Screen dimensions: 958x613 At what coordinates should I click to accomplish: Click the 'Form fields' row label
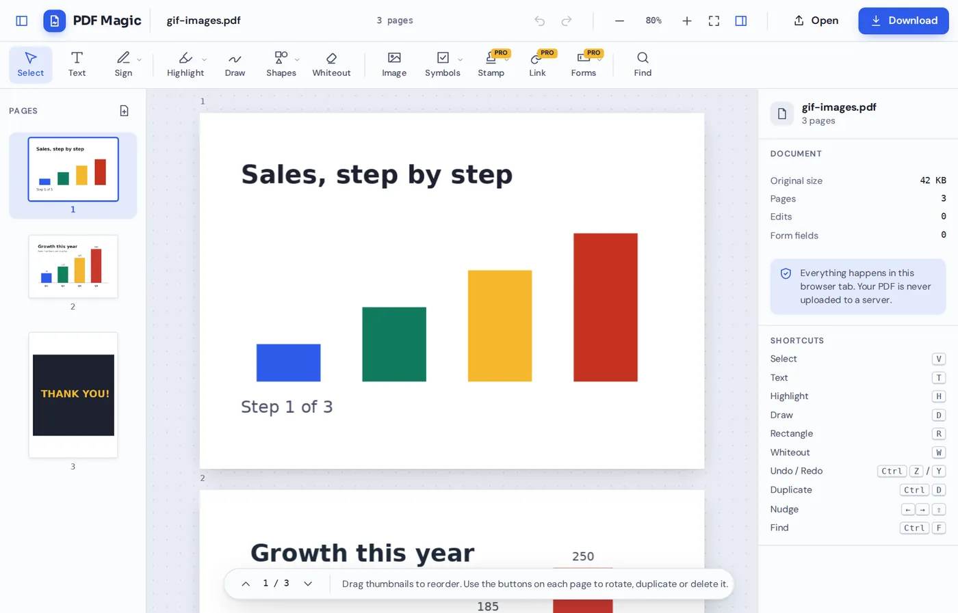[794, 235]
